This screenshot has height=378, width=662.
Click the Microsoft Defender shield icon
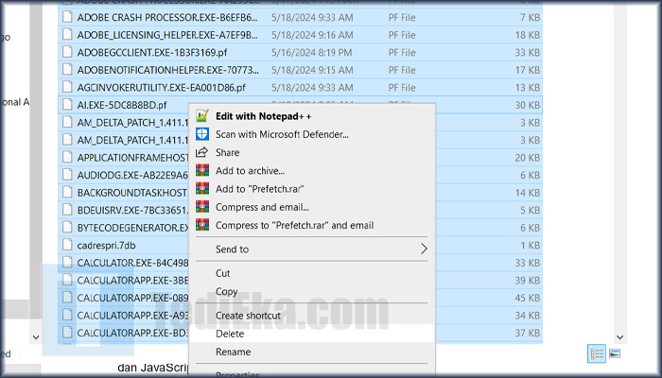point(202,134)
